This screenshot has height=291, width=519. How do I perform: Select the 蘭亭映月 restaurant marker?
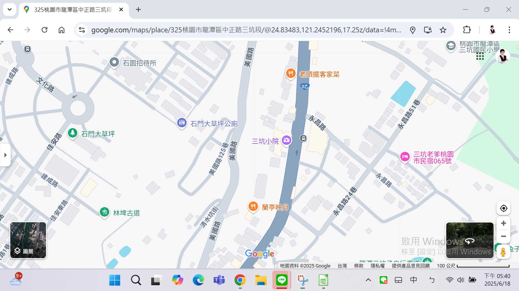tap(253, 206)
